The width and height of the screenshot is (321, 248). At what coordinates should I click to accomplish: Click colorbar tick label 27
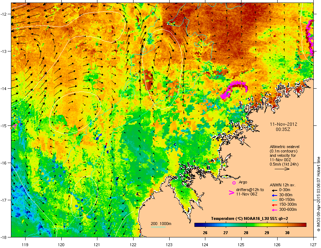(x=225, y=233)
